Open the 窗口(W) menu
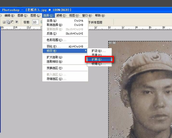Screen dimensions: 172x138 [87, 16]
